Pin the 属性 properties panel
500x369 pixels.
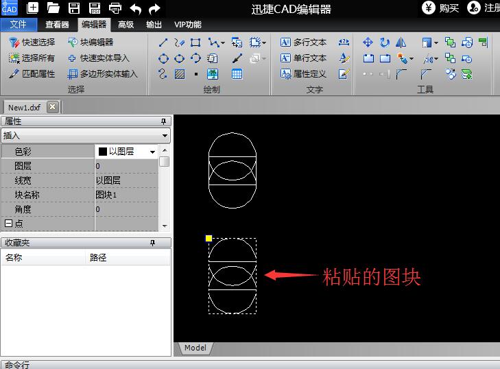[163, 121]
